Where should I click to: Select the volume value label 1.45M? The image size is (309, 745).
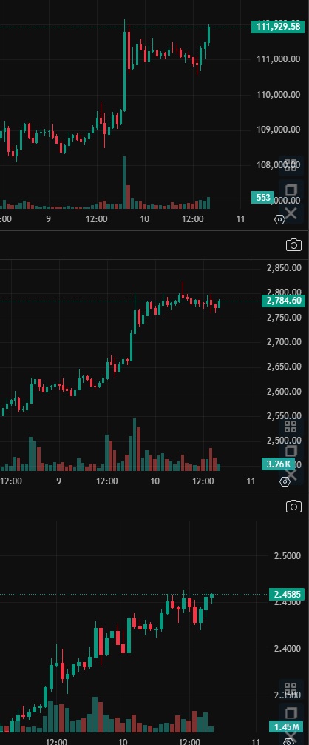tap(287, 726)
